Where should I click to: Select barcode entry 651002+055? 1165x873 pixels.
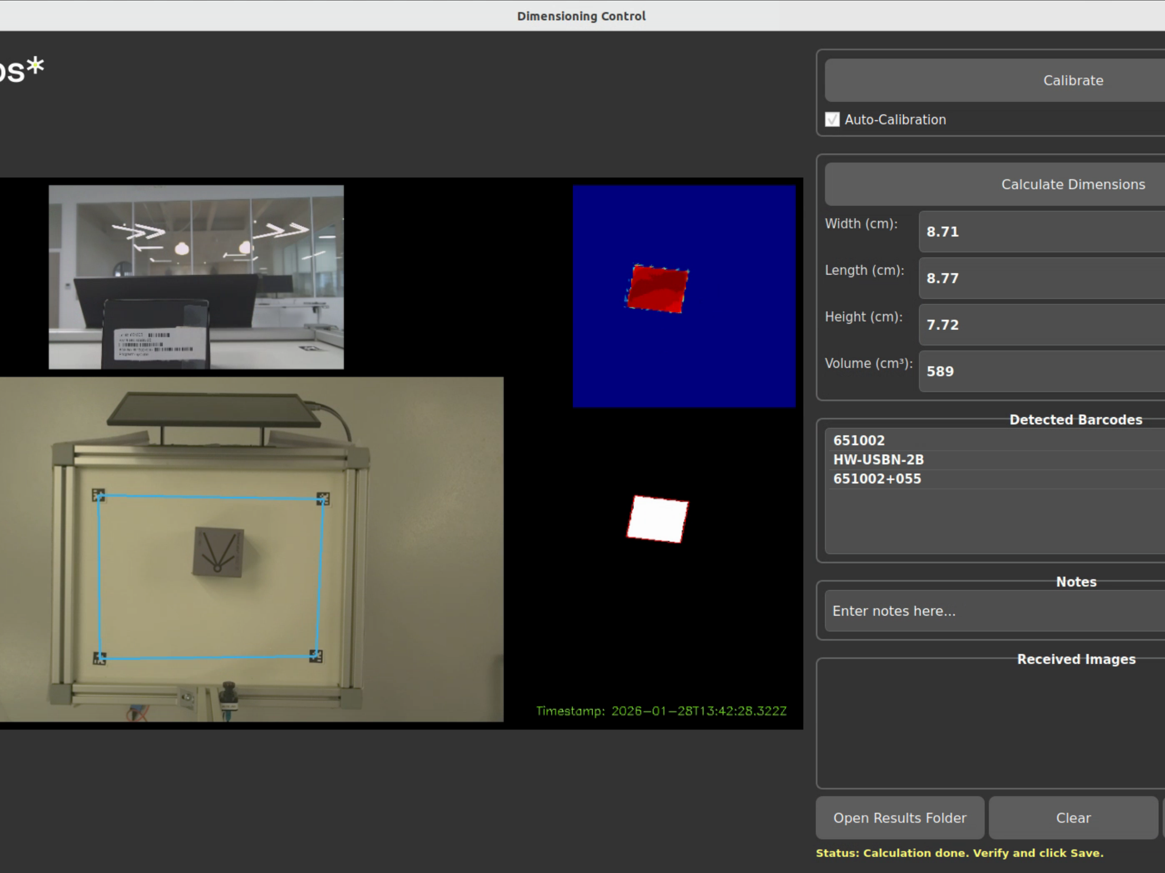pyautogui.click(x=877, y=479)
